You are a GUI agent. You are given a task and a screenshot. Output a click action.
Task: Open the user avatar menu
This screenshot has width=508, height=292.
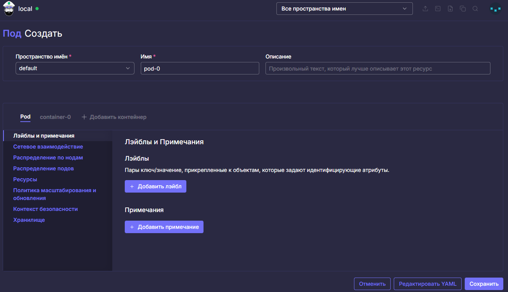[x=496, y=9]
